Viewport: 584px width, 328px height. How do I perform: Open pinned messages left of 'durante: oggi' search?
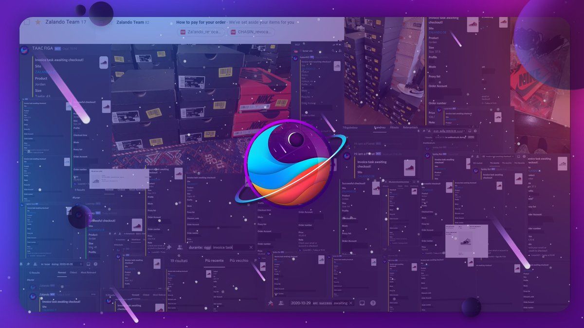point(169,247)
